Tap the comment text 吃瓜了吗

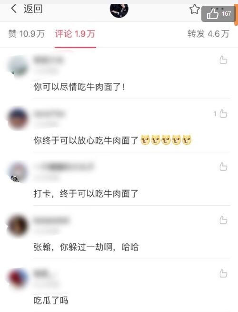coord(51,300)
